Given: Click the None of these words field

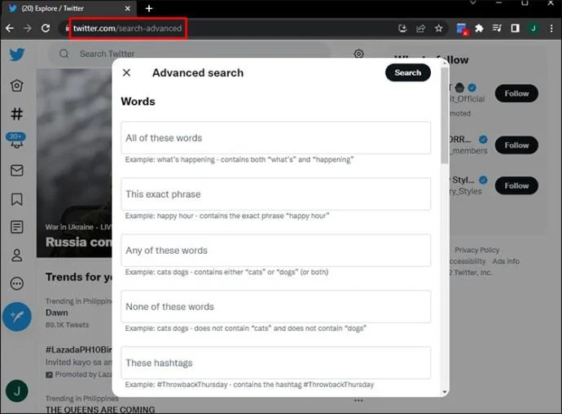Looking at the screenshot, I should click(275, 307).
